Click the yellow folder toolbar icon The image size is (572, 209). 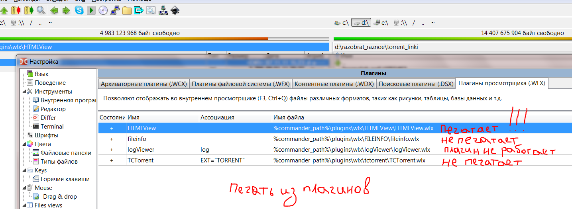[x=127, y=11]
